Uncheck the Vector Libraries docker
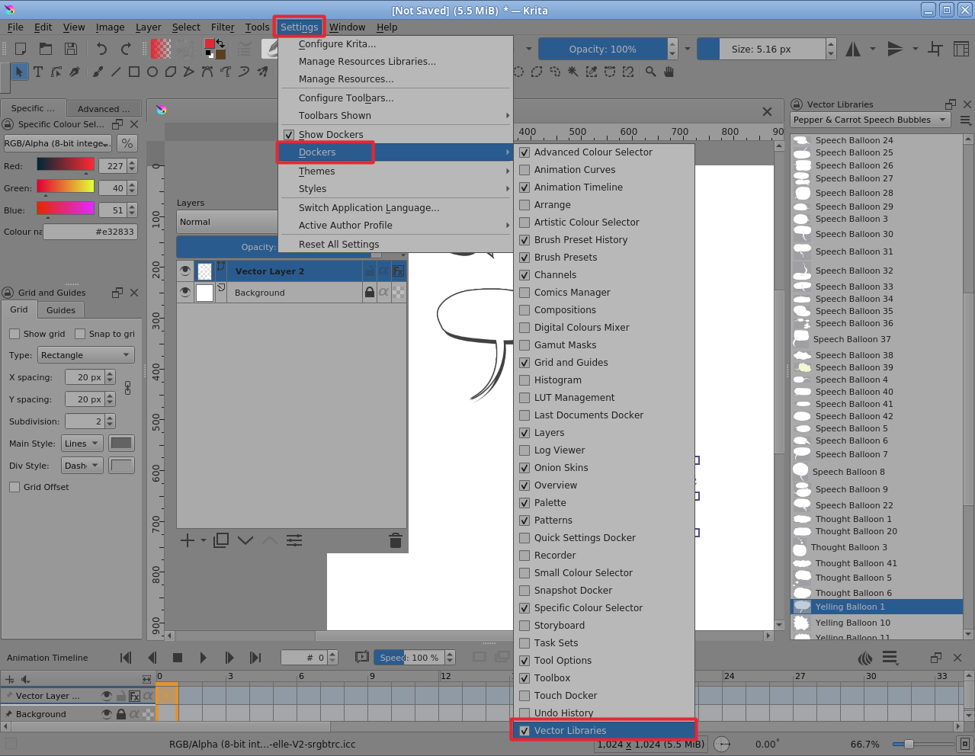975x756 pixels. click(x=524, y=731)
